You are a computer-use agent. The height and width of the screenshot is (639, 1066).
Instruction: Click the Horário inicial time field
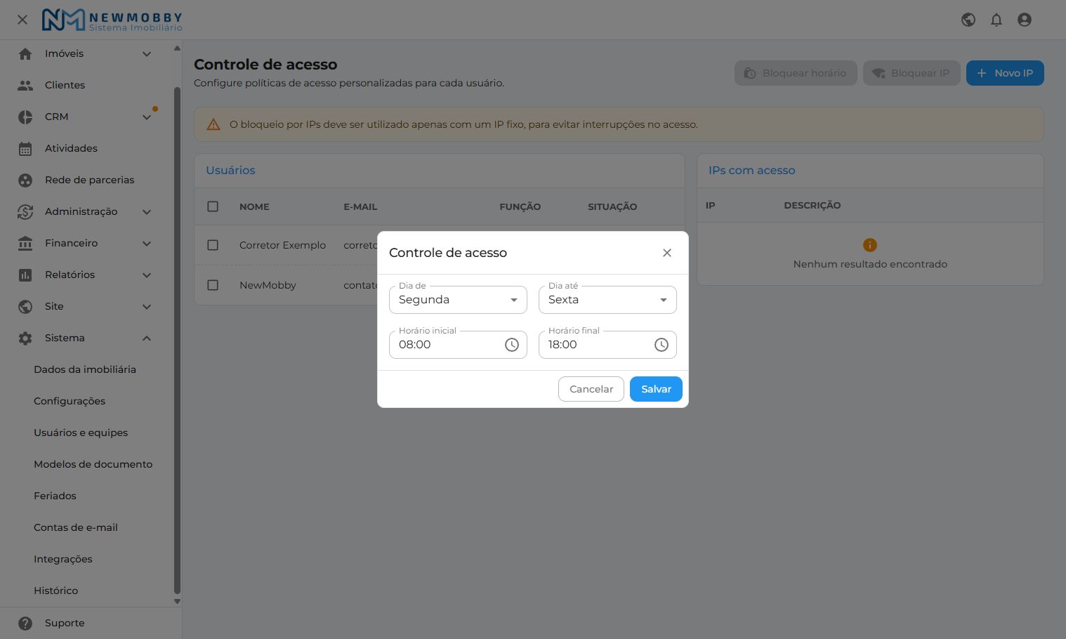tap(458, 345)
